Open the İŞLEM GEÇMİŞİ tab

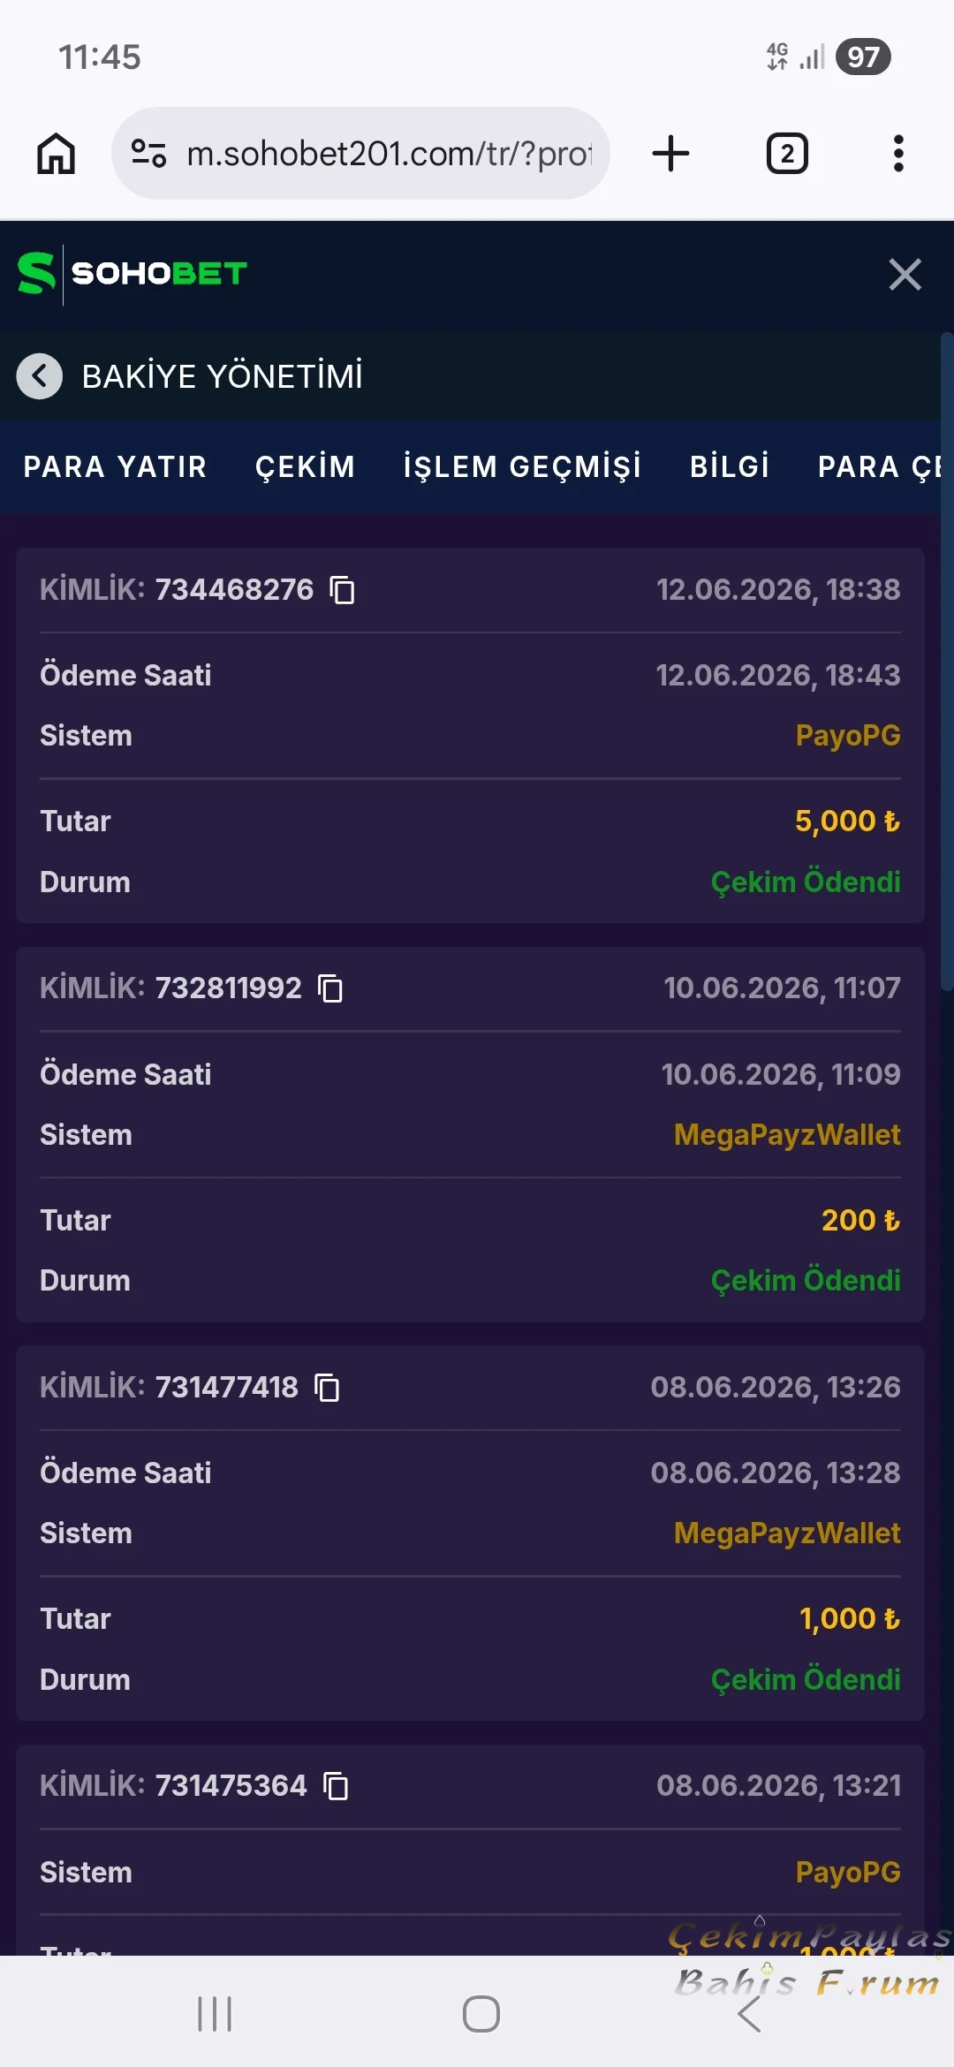522,466
